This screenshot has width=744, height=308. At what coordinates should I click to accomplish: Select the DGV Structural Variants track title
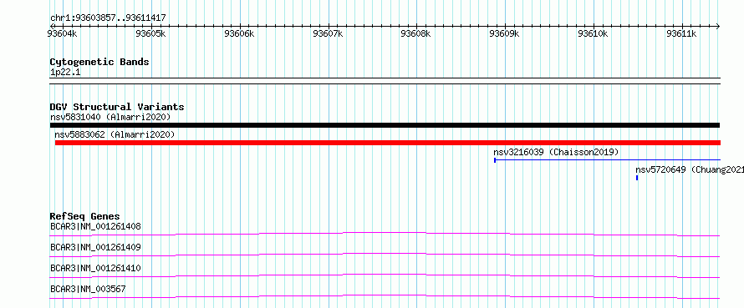pyautogui.click(x=117, y=107)
